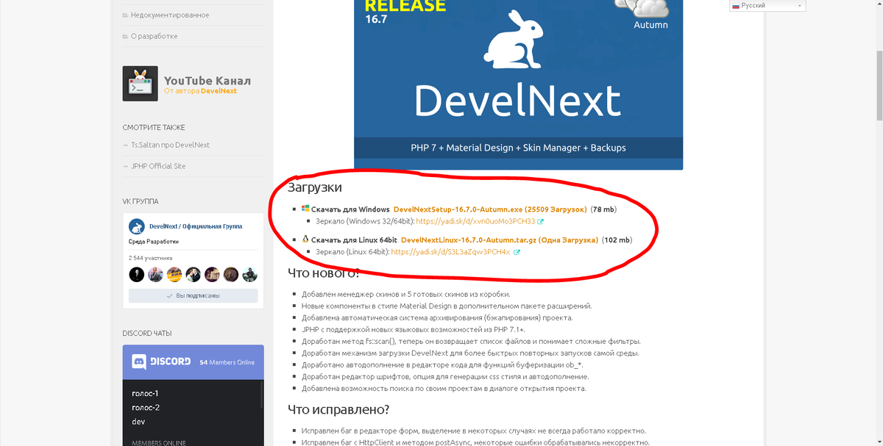Image resolution: width=883 pixels, height=446 pixels.
Task: Click the (78 mb) size text
Action: coord(603,209)
